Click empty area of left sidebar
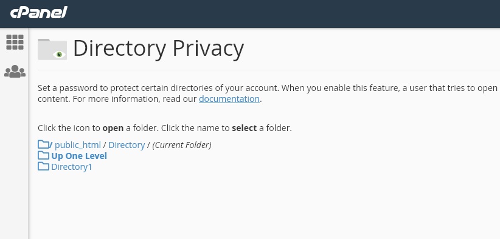The height and width of the screenshot is (239, 500). 15,159
